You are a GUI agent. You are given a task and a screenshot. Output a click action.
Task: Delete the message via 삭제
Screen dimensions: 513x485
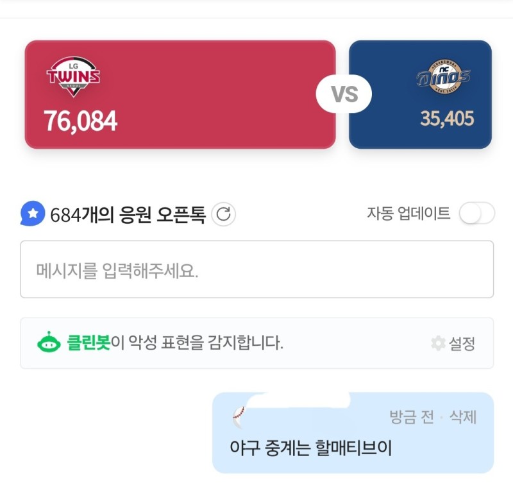[462, 417]
